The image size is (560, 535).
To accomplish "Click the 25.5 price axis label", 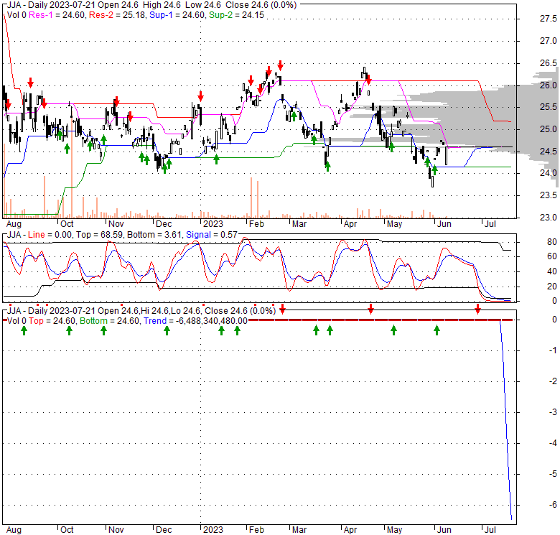I will [549, 107].
